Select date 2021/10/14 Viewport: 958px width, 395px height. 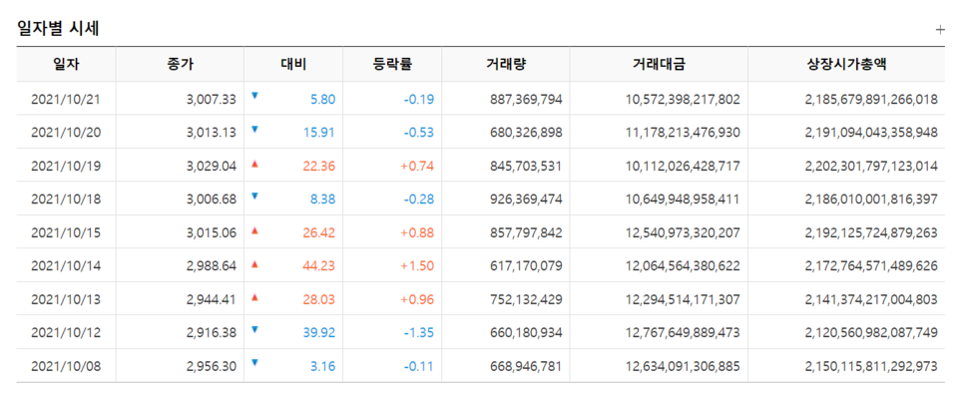click(x=66, y=265)
